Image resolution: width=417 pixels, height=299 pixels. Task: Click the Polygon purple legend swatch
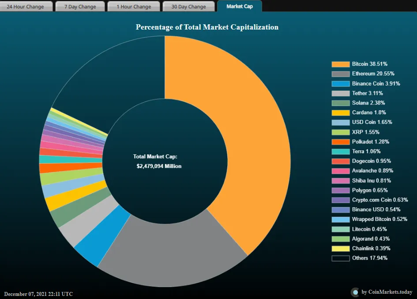tap(340, 191)
